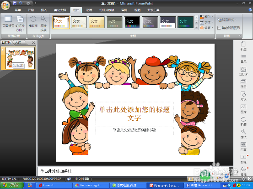
Task: Open the 开始 ribbon tab
Action: pos(31,10)
